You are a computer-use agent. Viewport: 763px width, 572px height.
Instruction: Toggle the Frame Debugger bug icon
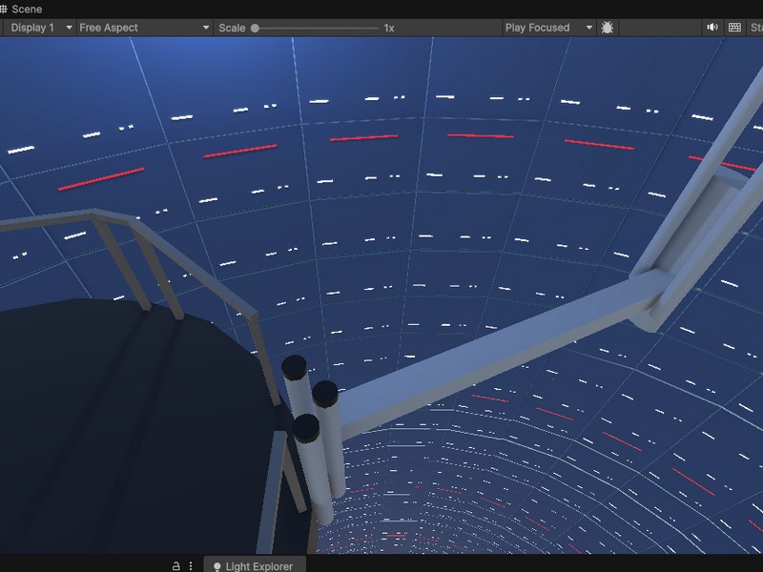[x=608, y=28]
